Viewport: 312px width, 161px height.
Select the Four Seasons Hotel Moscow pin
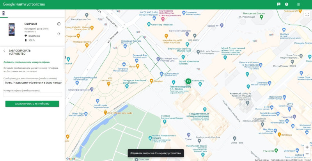[163, 19]
